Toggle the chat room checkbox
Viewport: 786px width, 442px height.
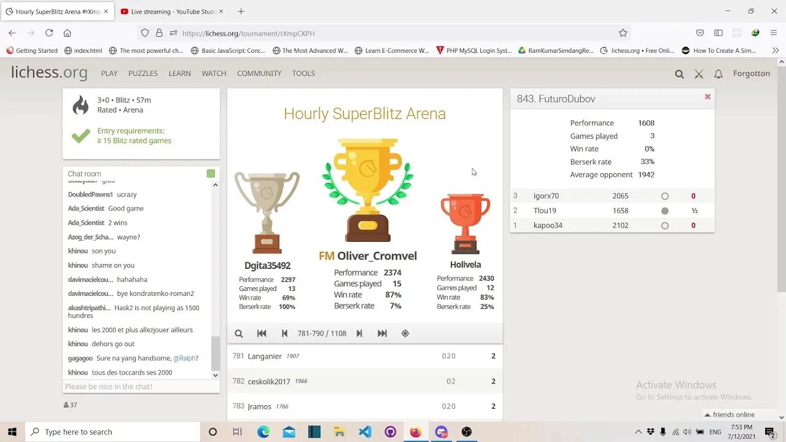[211, 174]
